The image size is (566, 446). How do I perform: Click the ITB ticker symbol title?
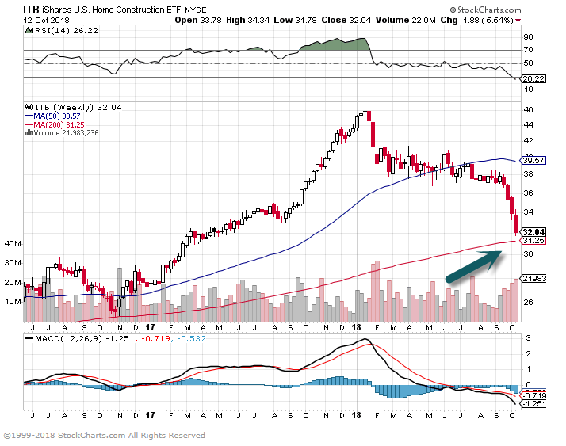(31, 10)
